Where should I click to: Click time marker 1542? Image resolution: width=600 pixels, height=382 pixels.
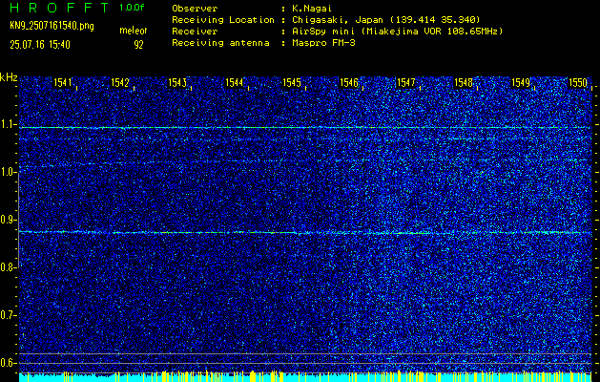point(120,82)
